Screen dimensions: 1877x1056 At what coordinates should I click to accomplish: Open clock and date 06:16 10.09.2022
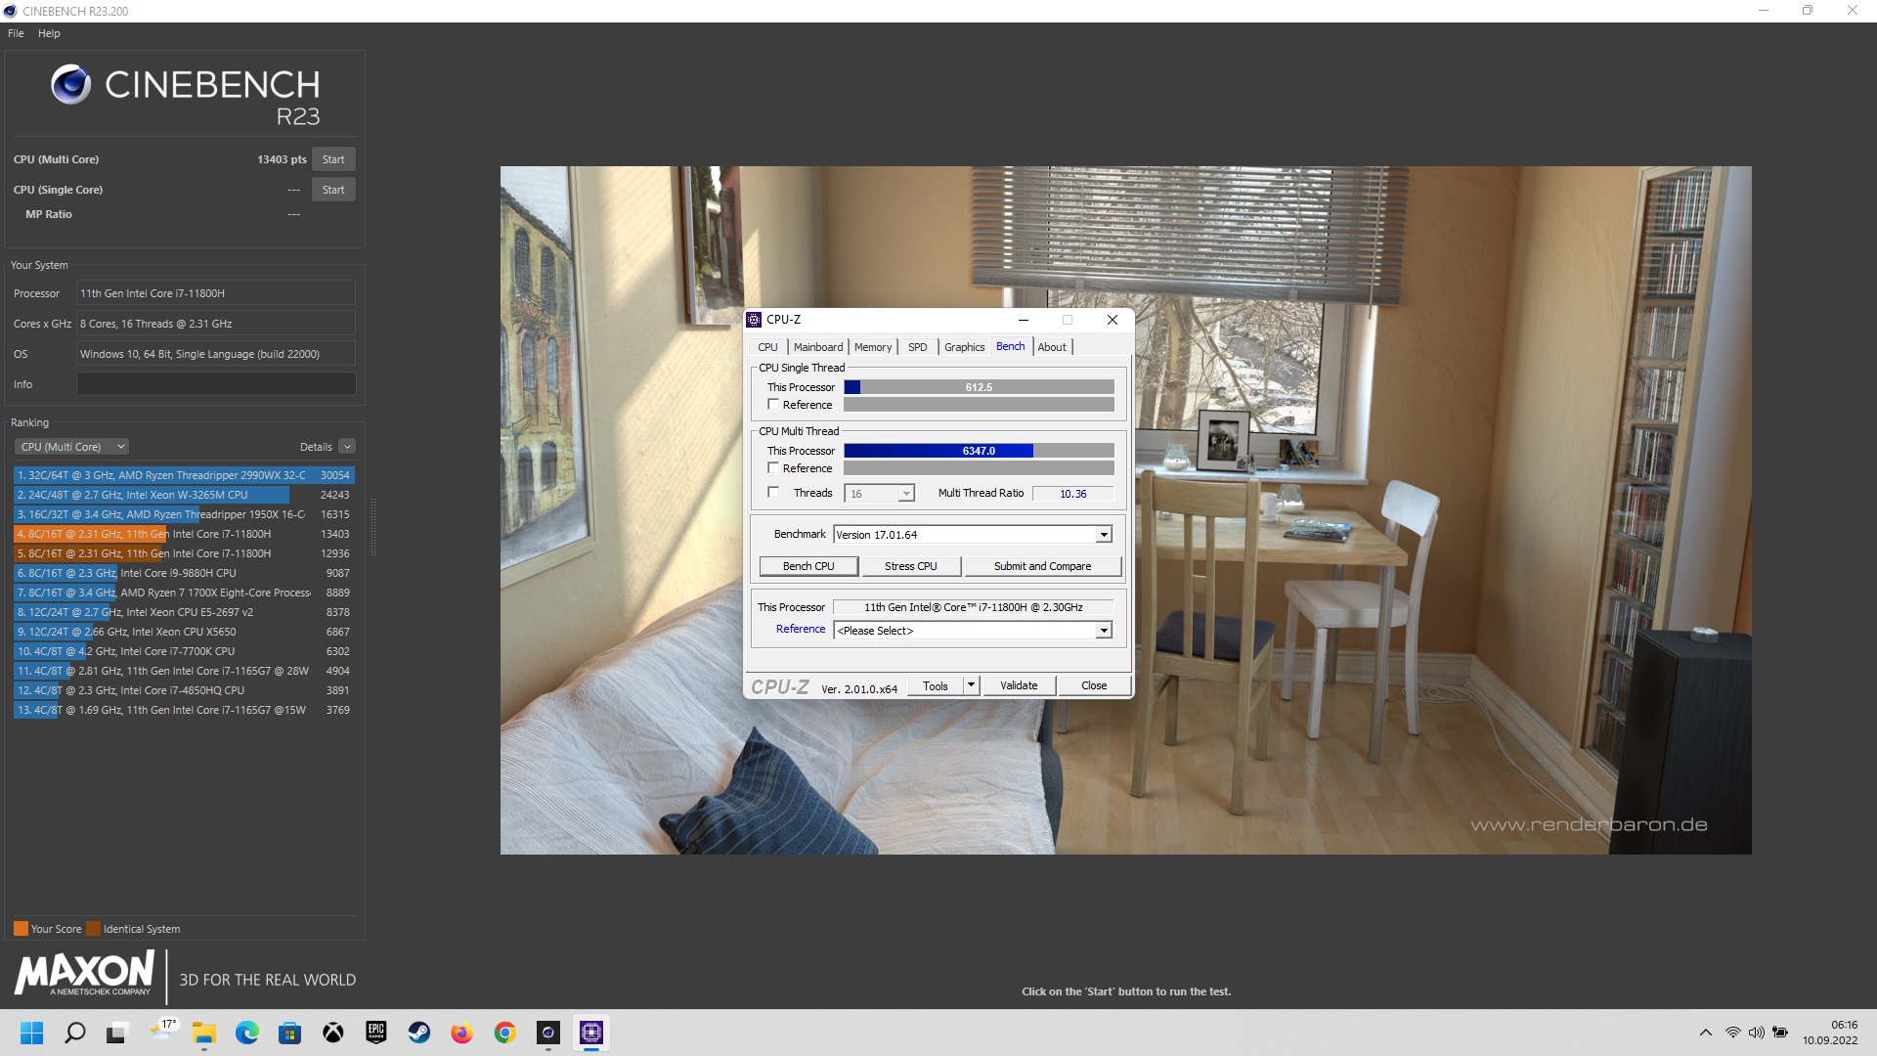coord(1831,1033)
